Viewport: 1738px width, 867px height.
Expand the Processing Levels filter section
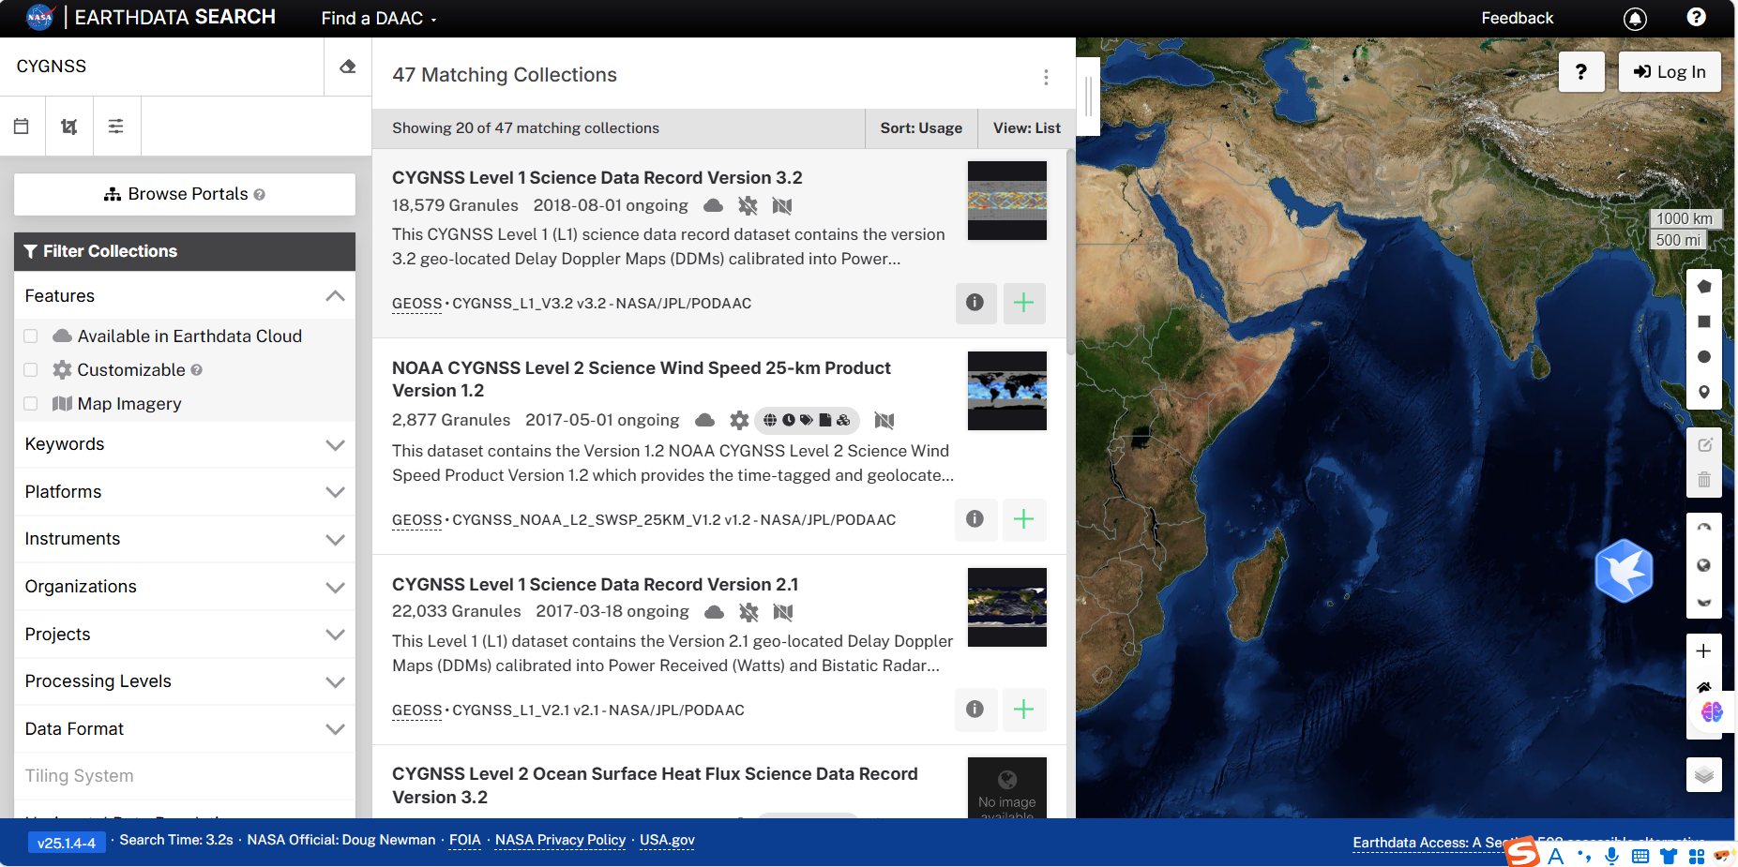point(185,681)
